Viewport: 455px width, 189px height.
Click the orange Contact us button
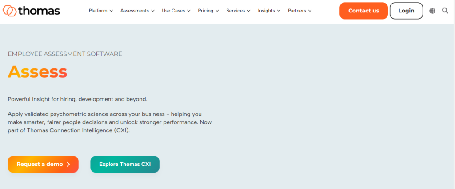363,11
